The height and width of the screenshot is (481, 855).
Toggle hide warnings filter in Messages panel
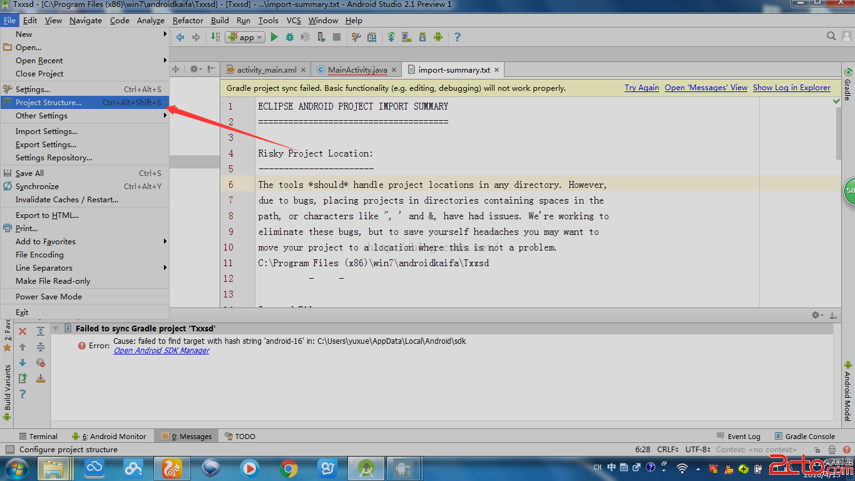pyautogui.click(x=41, y=363)
